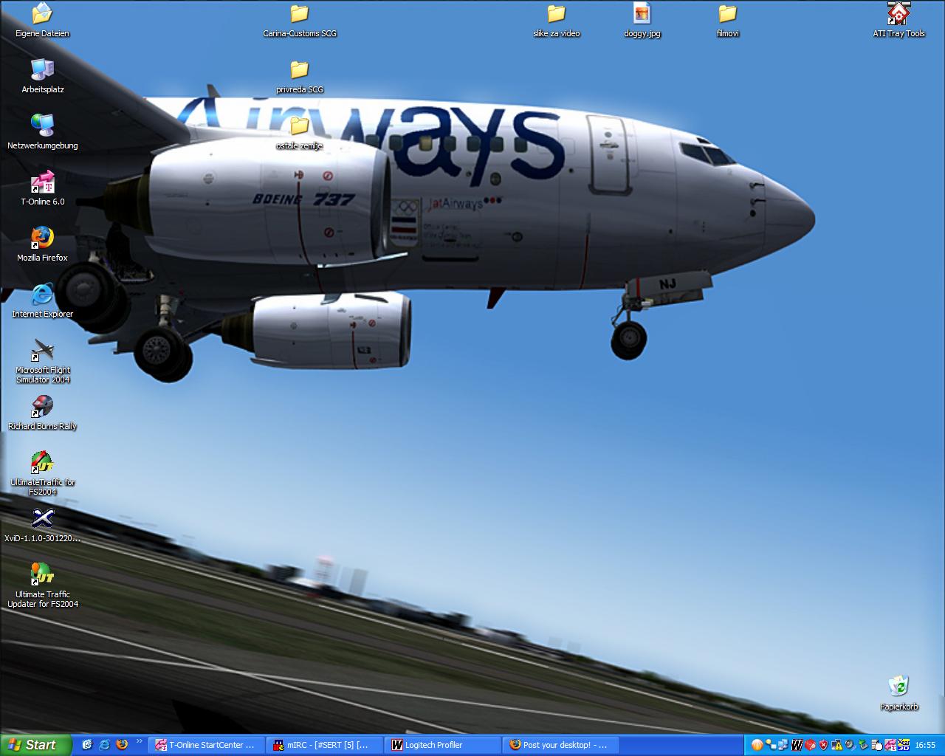Switch to the mIRC taskbar window
This screenshot has width=945, height=756.
[x=324, y=745]
